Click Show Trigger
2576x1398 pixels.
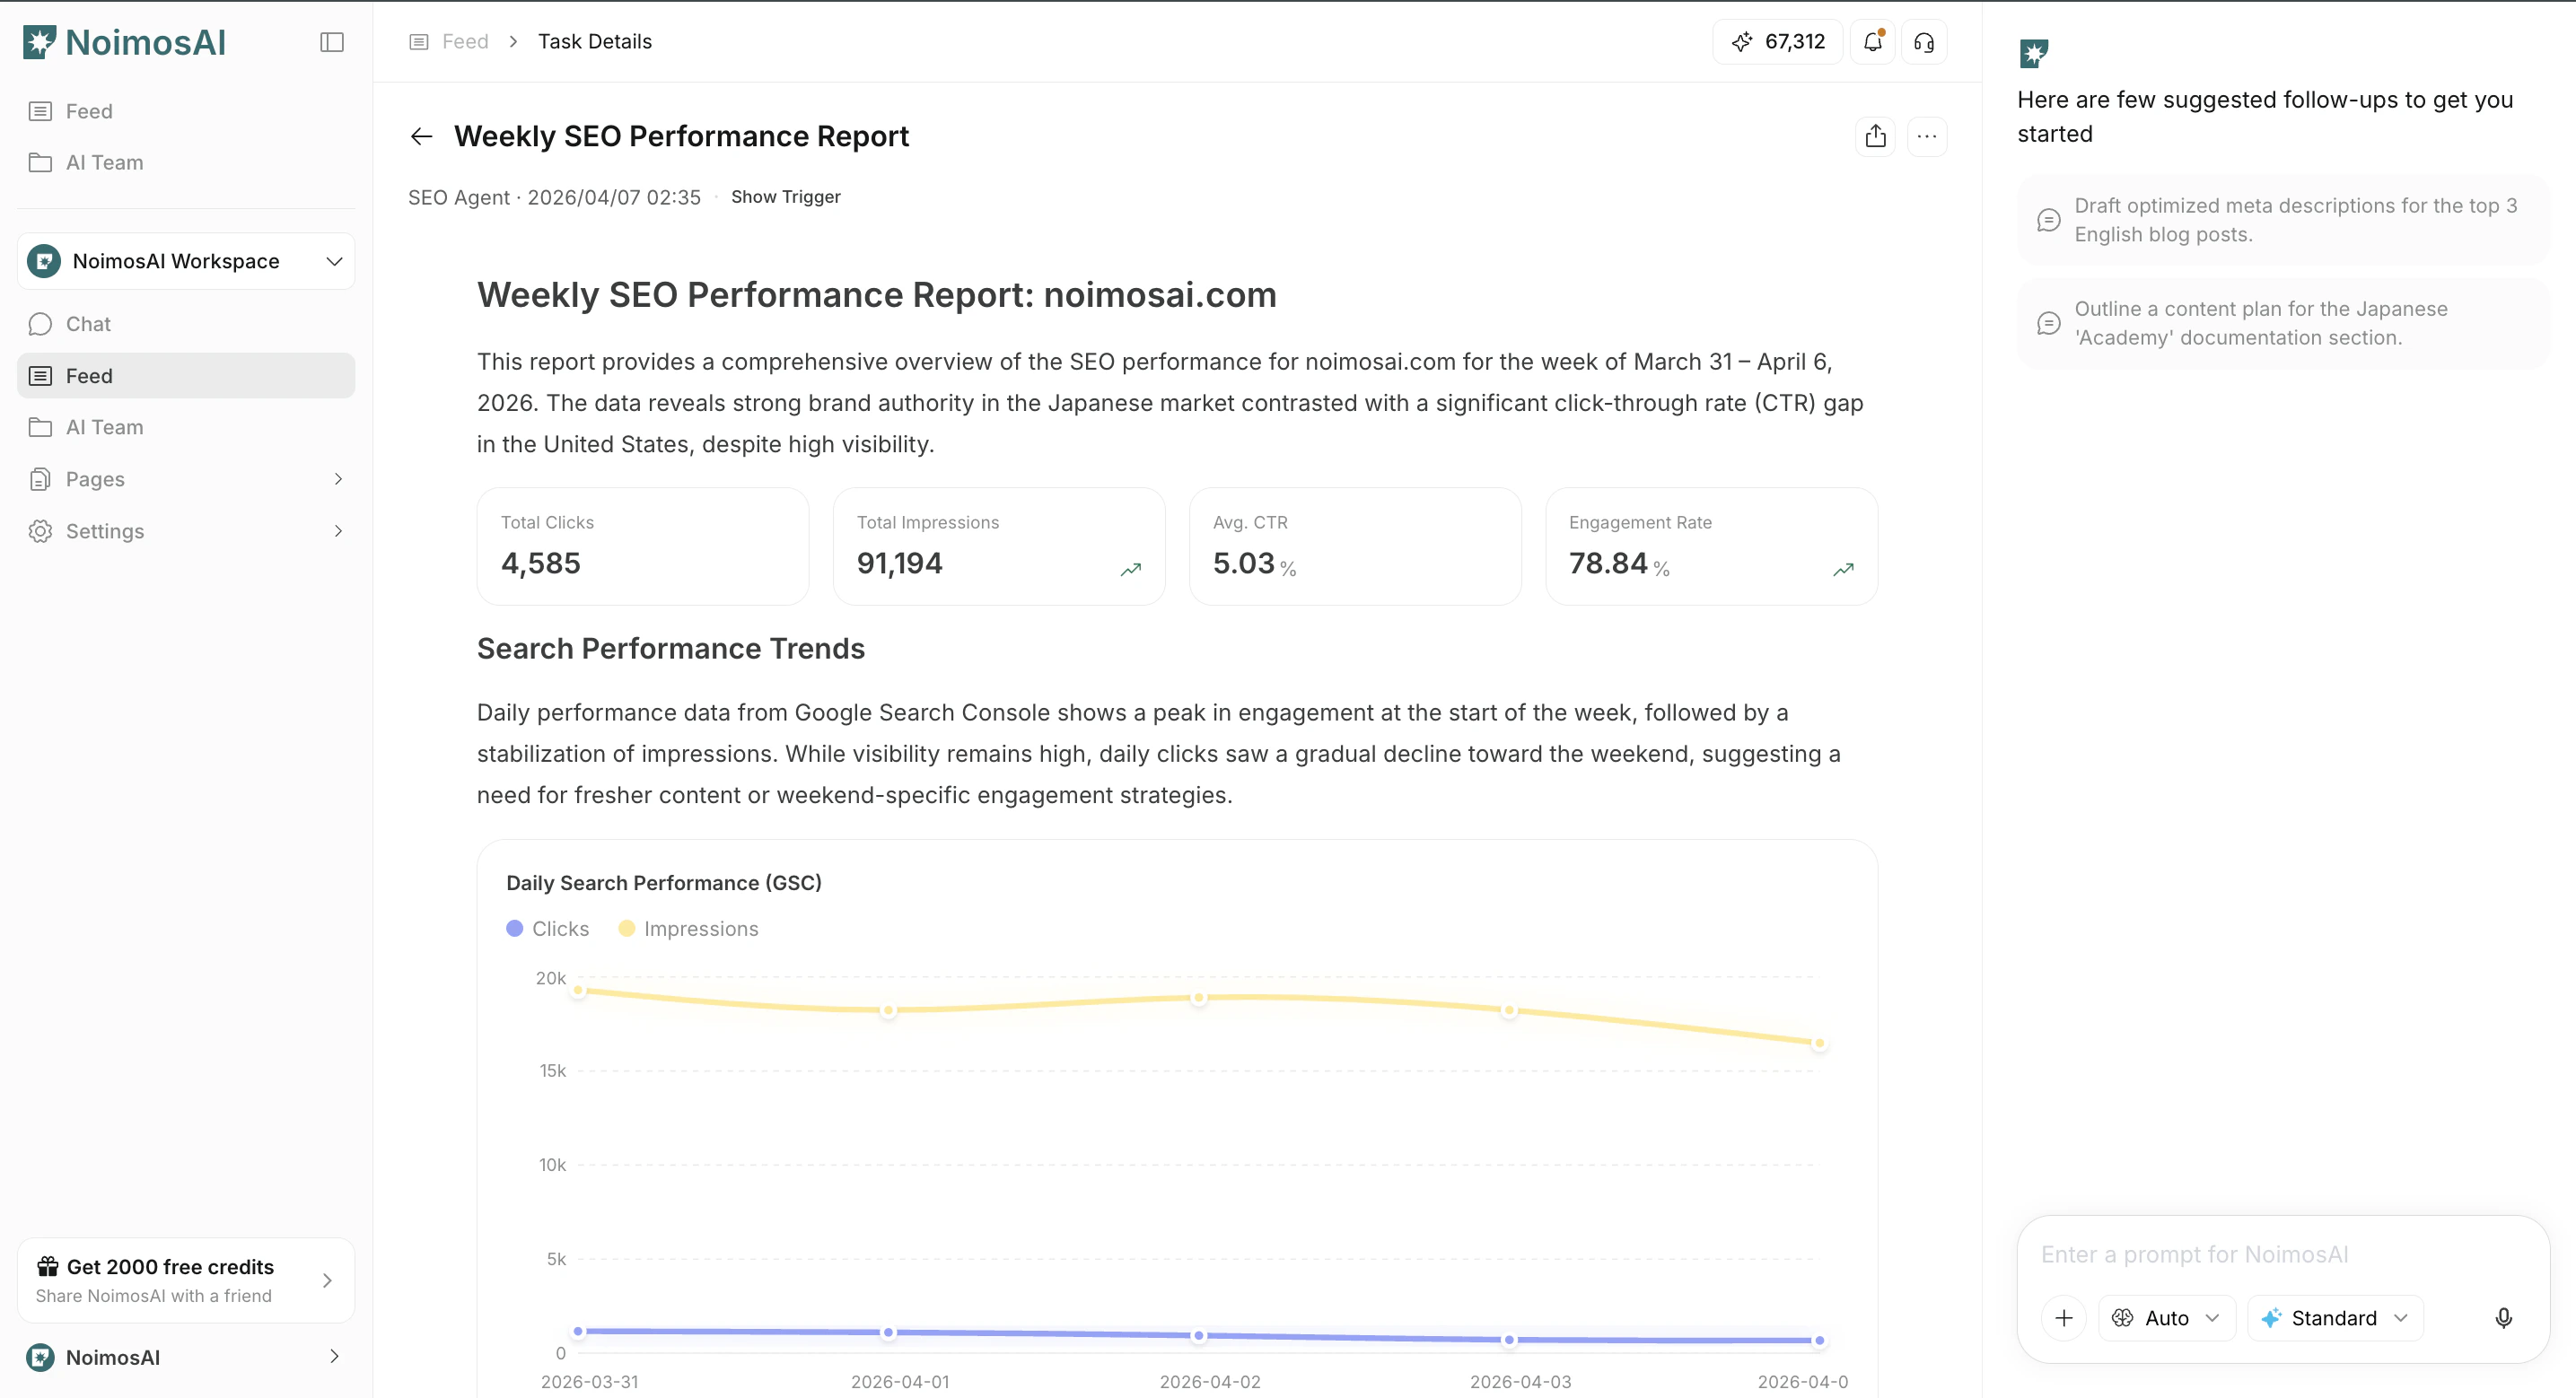coord(785,197)
